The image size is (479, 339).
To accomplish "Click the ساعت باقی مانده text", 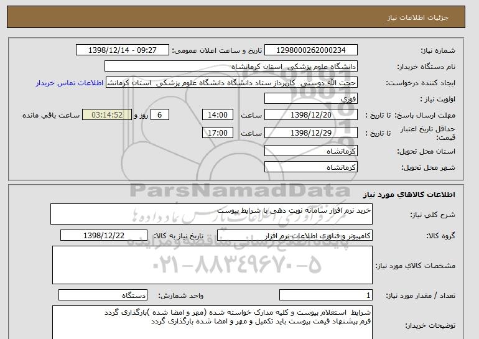I will click(x=51, y=115).
